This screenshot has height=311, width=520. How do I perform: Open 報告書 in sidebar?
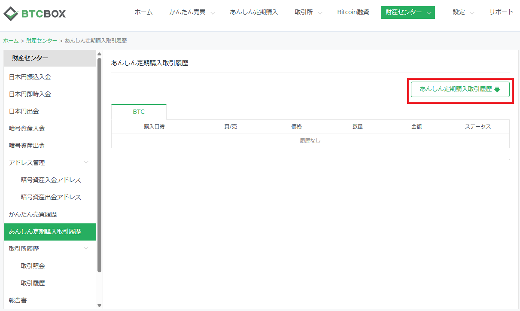[50, 300]
